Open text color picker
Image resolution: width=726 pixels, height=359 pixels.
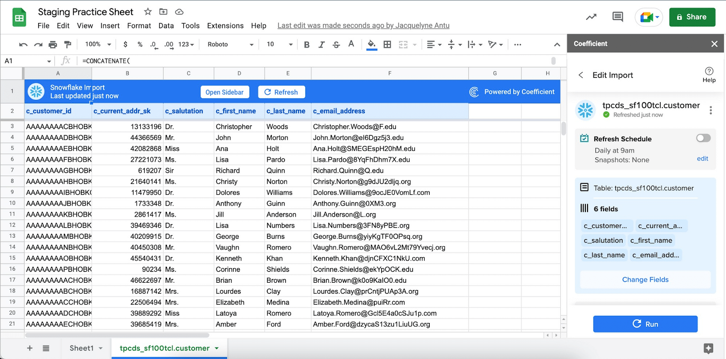tap(351, 44)
